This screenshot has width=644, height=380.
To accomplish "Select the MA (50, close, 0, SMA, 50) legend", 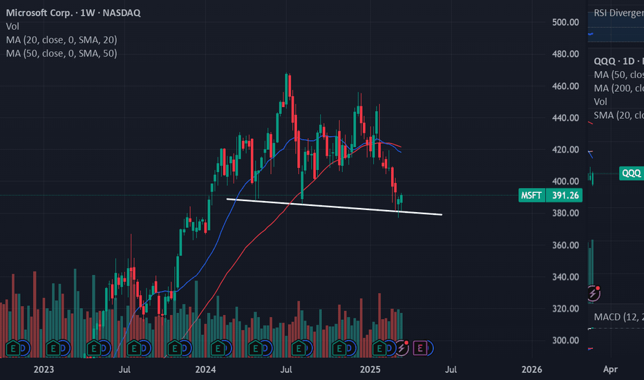I will tap(61, 53).
